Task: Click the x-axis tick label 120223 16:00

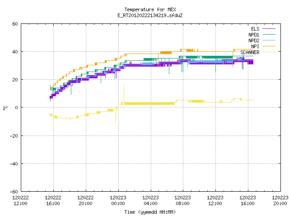Action: (248, 201)
